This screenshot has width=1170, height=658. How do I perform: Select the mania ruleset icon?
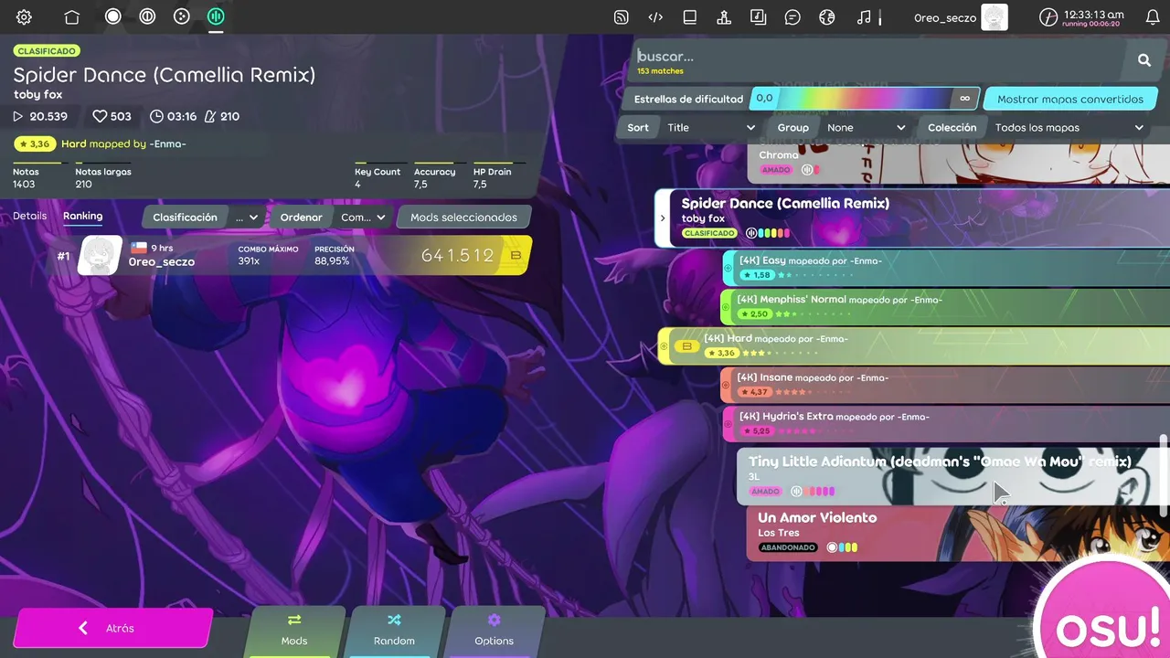[x=216, y=16]
